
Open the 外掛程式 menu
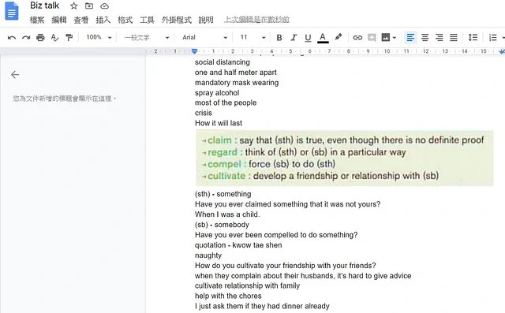click(177, 20)
